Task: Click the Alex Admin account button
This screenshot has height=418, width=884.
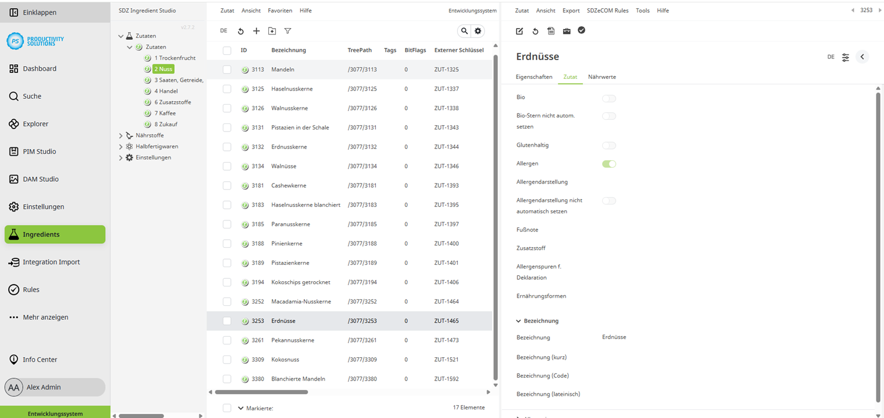Action: (x=54, y=387)
